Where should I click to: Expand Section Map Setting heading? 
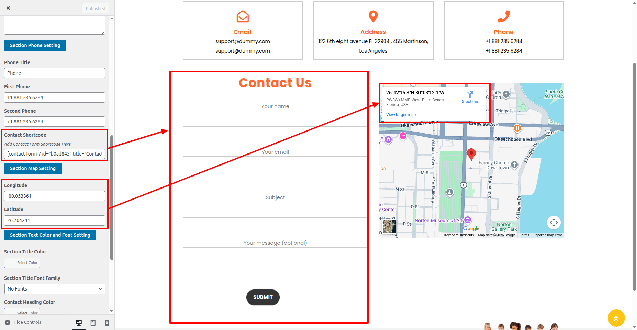[33, 168]
